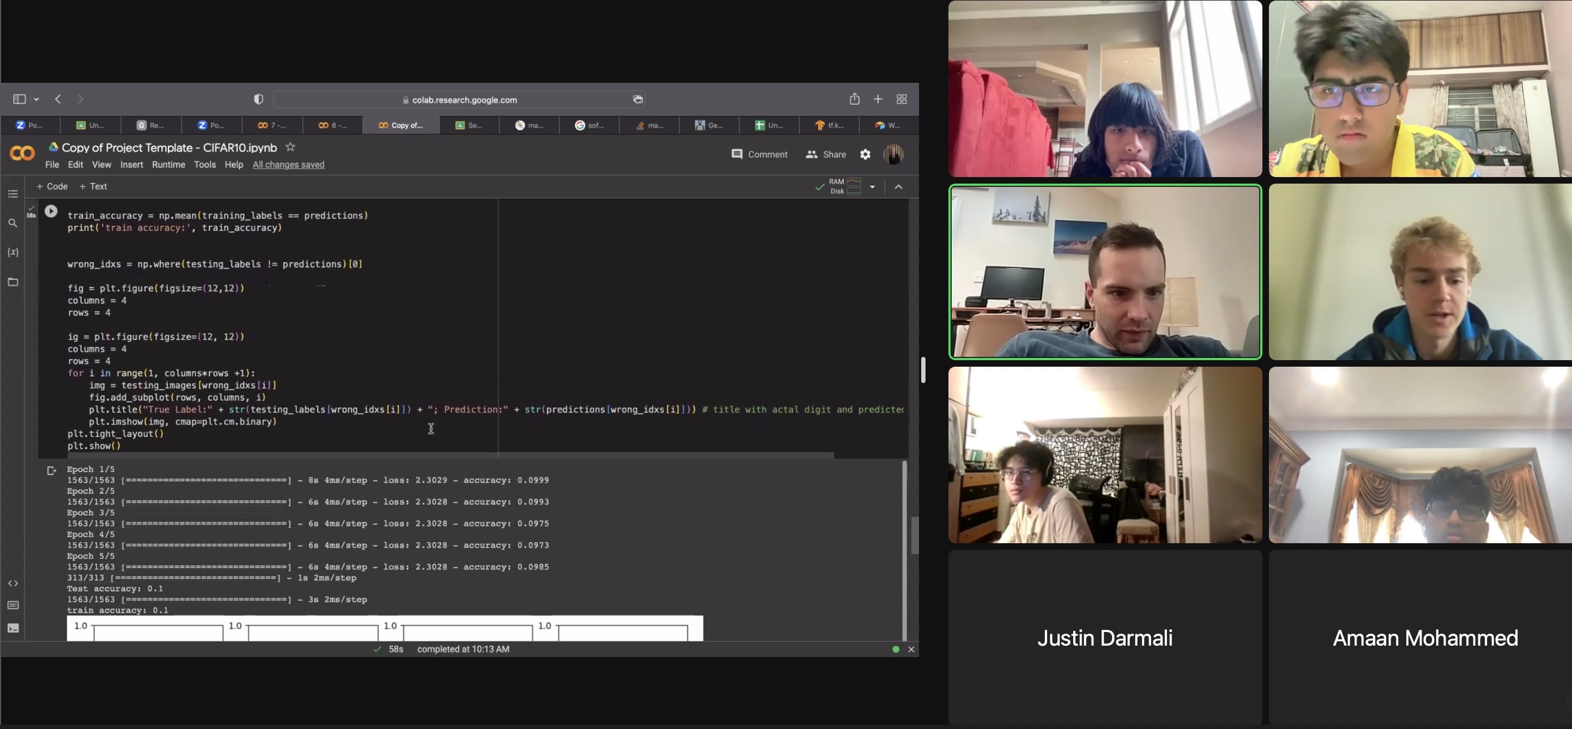
Task: Click the 'Test accuracy: 0.1' output line
Action: point(114,588)
